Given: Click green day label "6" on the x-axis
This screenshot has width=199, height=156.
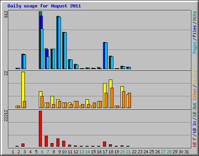Looking at the screenshot, I should click(x=42, y=152).
